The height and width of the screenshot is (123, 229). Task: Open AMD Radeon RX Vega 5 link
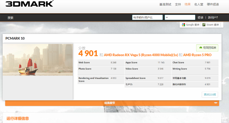click(x=141, y=55)
